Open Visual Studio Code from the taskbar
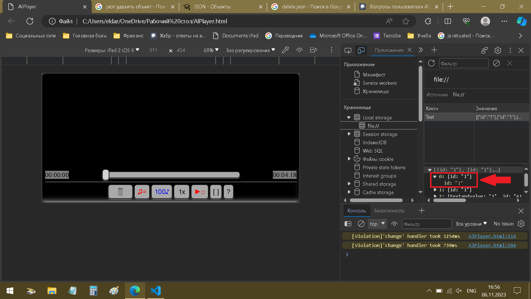 [156, 291]
